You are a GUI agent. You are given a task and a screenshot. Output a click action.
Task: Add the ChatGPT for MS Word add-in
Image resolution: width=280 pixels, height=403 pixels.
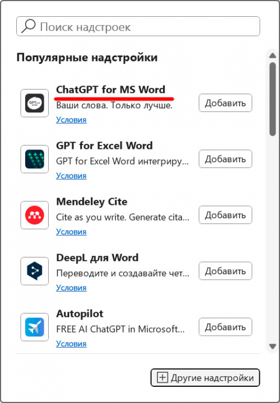tap(225, 103)
